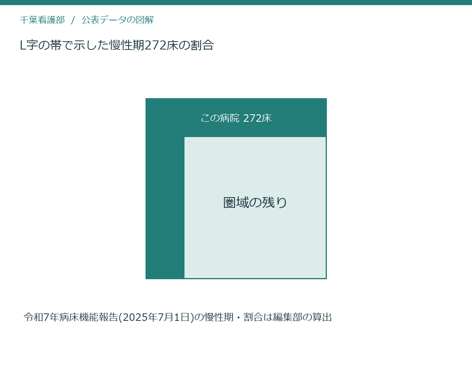
Task: Open the 千葉看護部 breadcrumb link
Action: (x=42, y=20)
